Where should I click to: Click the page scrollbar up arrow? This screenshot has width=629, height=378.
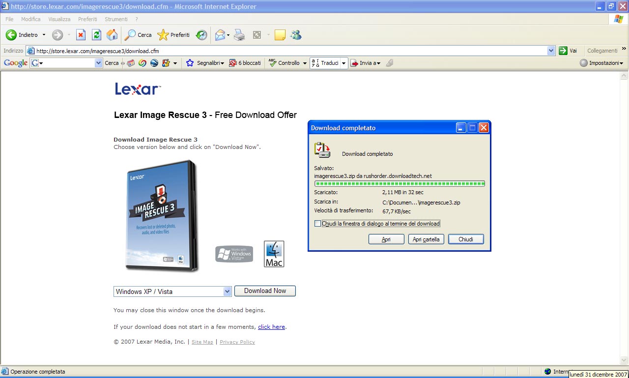point(624,76)
